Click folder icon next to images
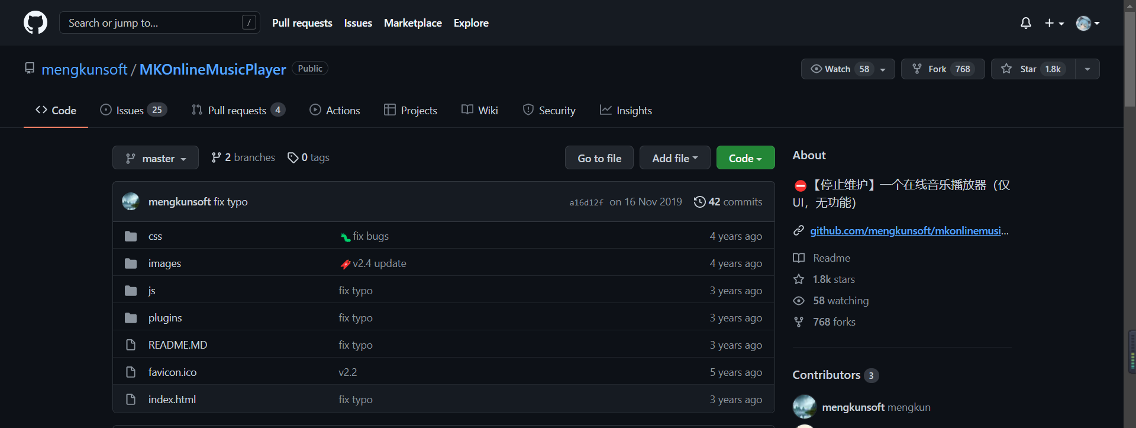Screen dimensions: 1136x428 click(x=131, y=263)
